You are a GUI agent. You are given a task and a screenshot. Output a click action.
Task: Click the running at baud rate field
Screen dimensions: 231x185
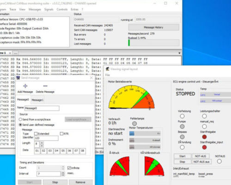coord(158,19)
